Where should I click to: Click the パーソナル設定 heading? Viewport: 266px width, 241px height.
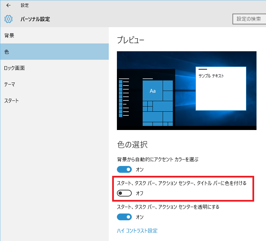35,19
